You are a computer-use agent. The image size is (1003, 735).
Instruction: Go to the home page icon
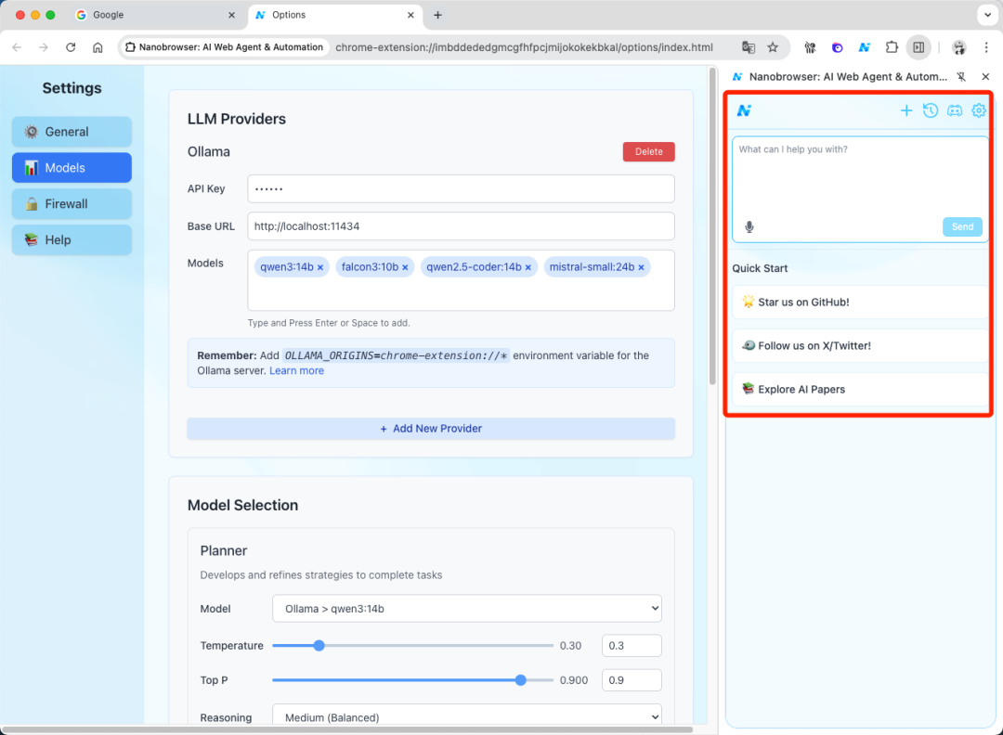[98, 47]
